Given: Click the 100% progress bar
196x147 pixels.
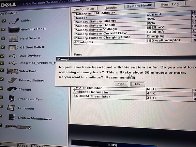Looking at the screenshot, I should click(x=114, y=144).
